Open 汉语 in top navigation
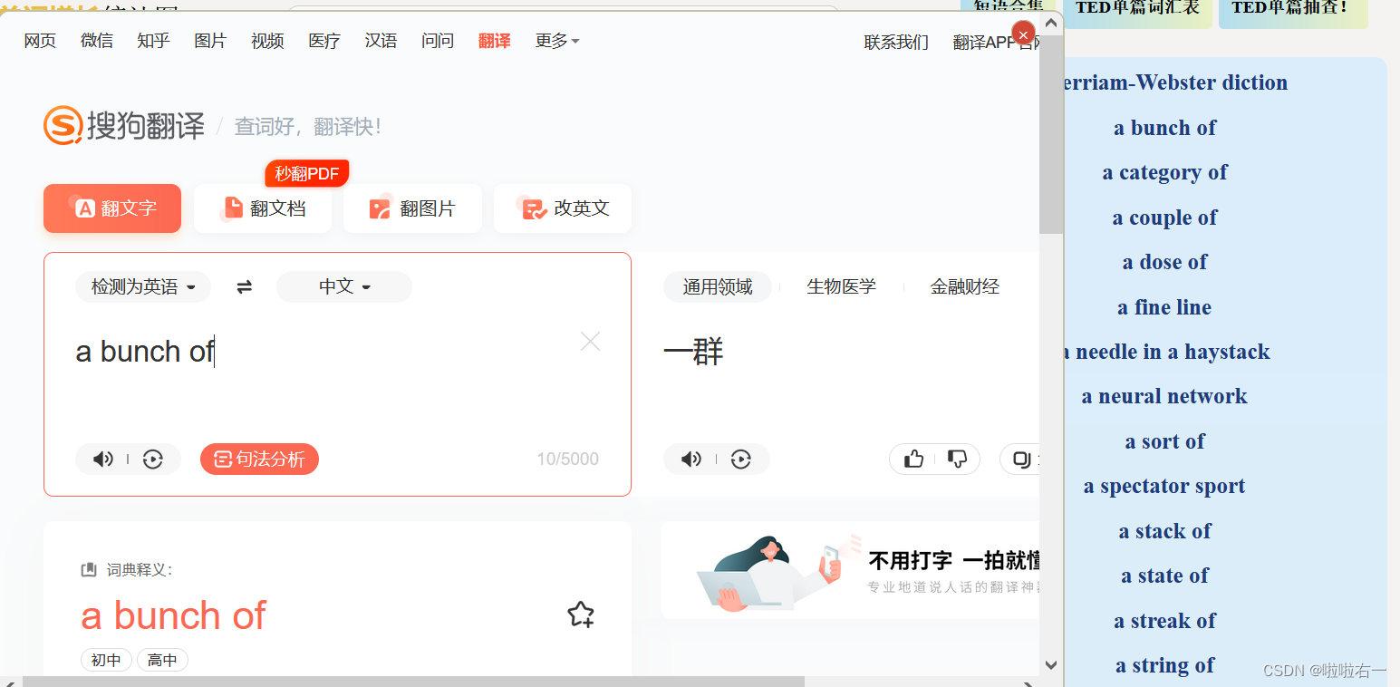This screenshot has height=687, width=1400. coord(381,41)
